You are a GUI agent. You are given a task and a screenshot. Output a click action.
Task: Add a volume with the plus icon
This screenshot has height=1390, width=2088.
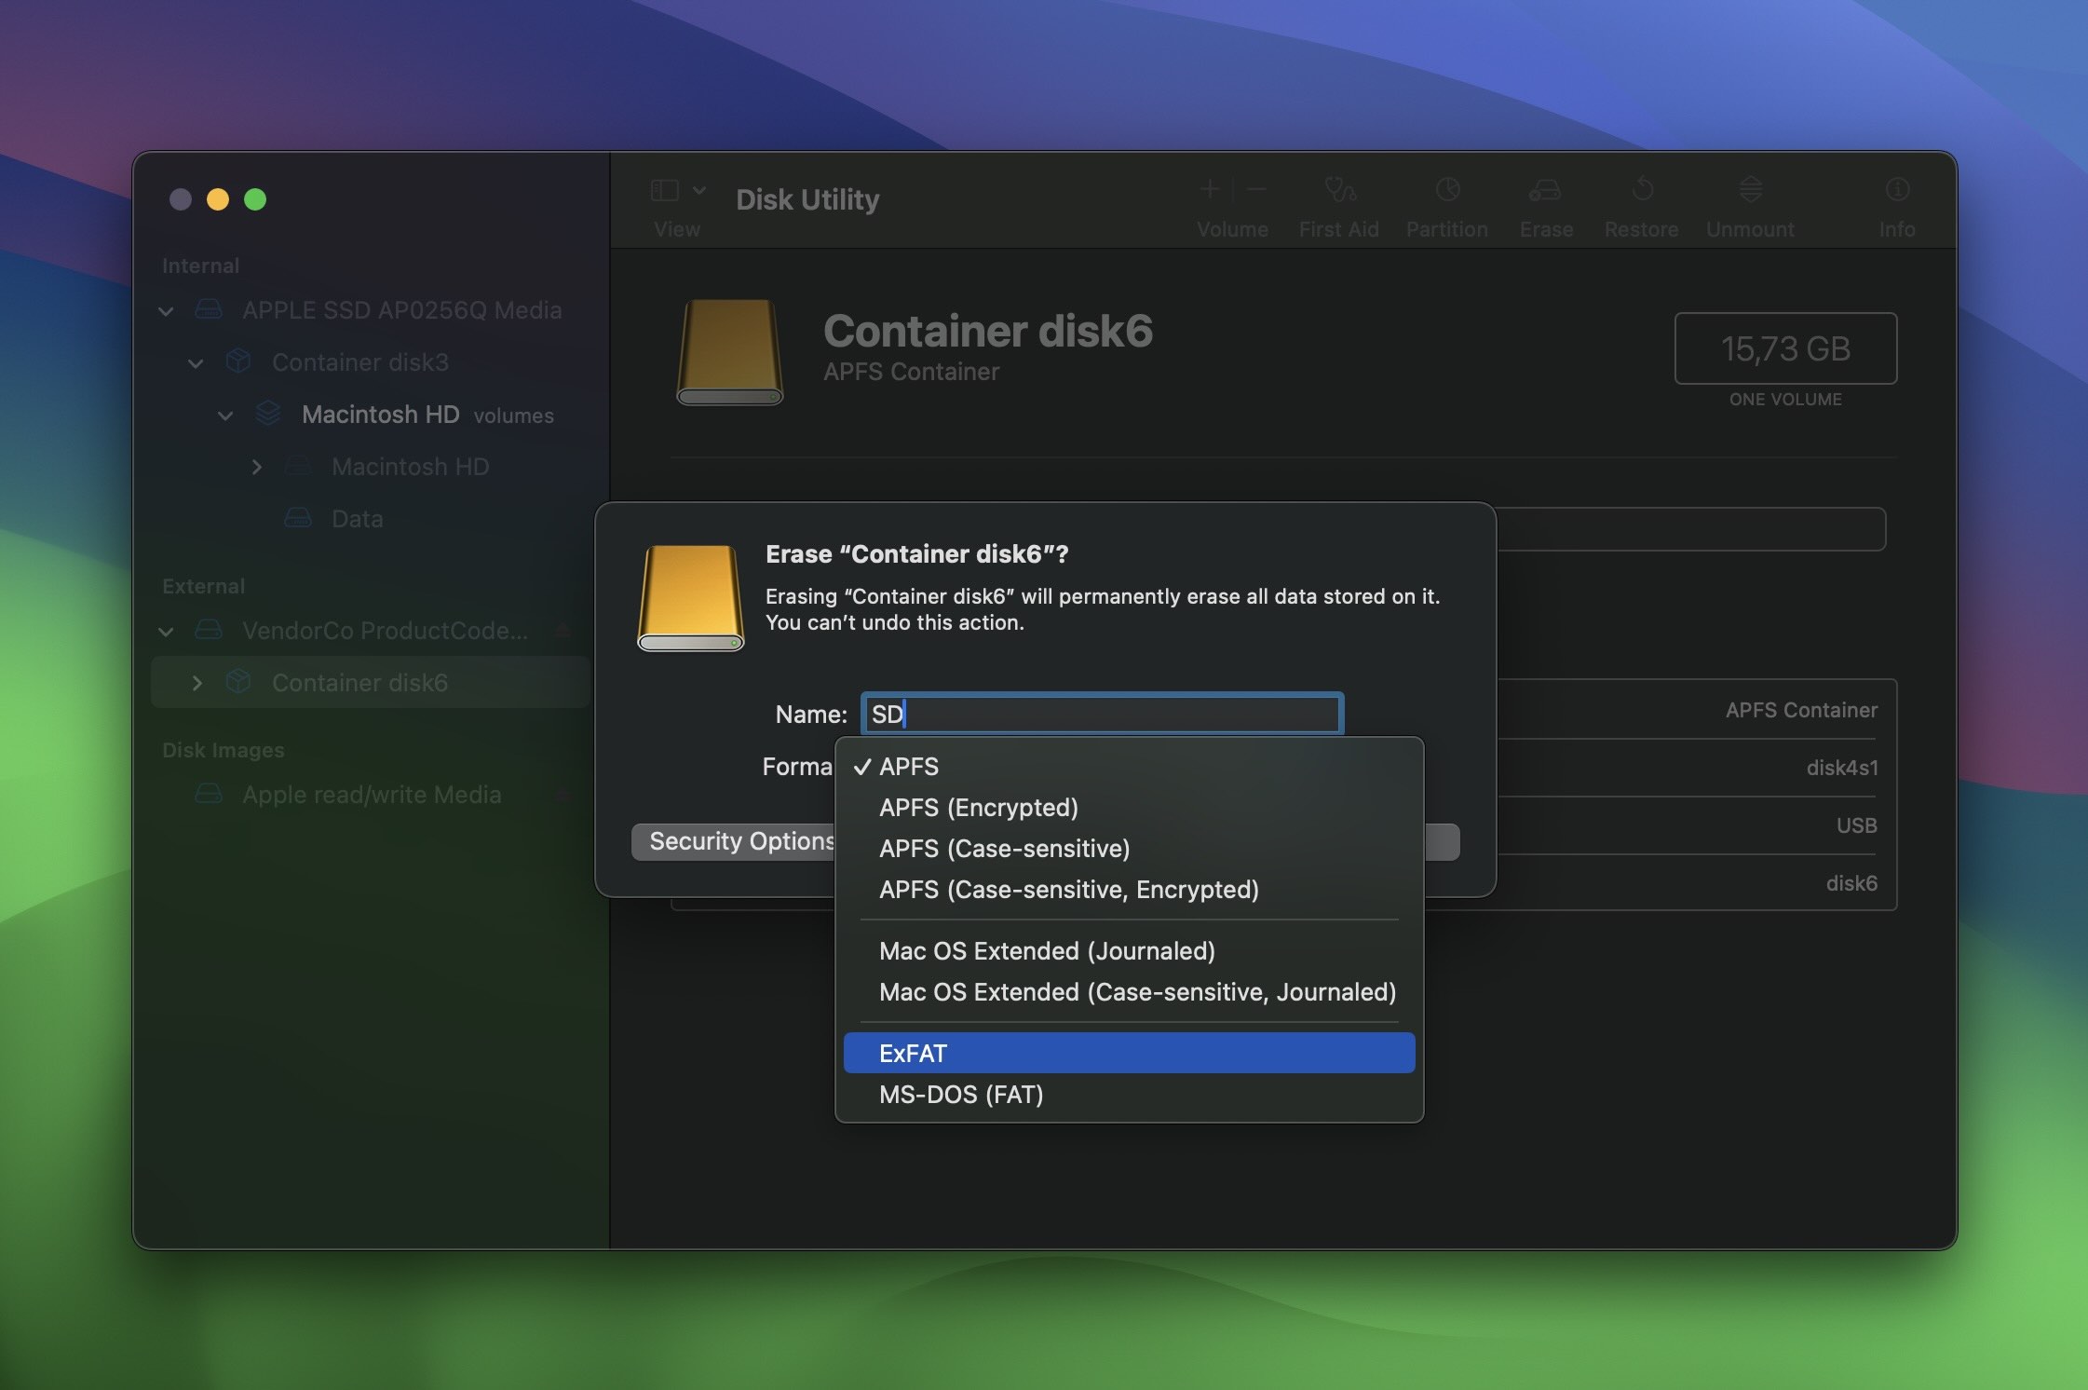1210,190
